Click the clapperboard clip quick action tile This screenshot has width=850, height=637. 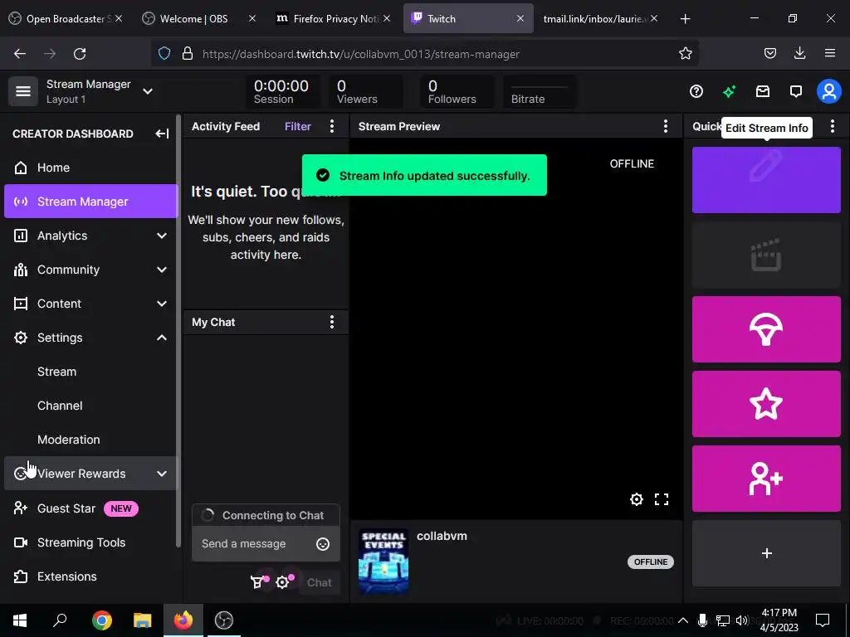click(766, 255)
